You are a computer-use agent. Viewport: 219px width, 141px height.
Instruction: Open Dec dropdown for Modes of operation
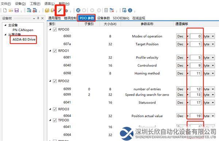point(183,36)
